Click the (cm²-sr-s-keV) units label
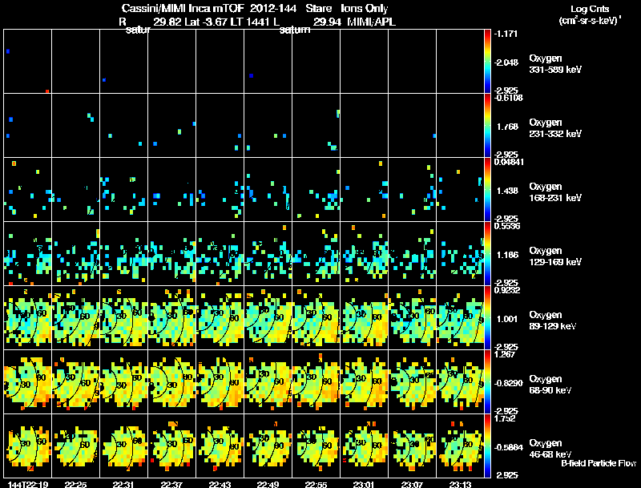The height and width of the screenshot is (488, 641). [x=590, y=20]
